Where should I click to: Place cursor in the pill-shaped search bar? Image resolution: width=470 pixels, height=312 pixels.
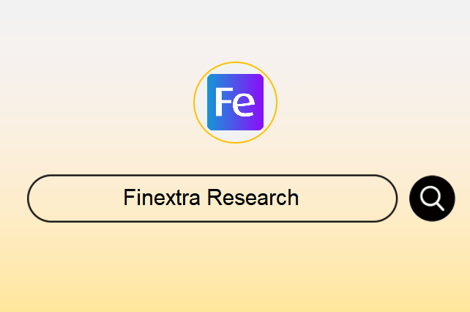click(x=212, y=198)
